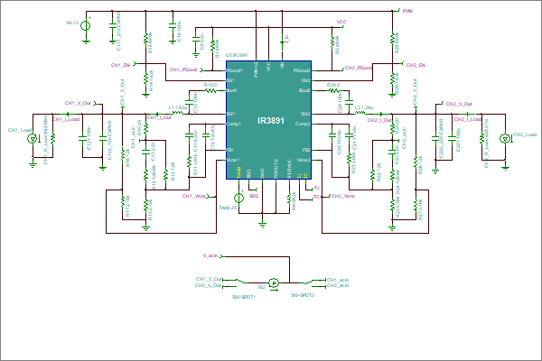Select the IG2 generator symbol

click(274, 283)
